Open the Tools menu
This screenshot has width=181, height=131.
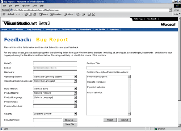(x=35, y=6)
